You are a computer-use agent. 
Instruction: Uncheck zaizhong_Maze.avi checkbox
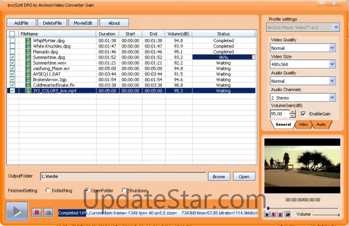(x=13, y=68)
